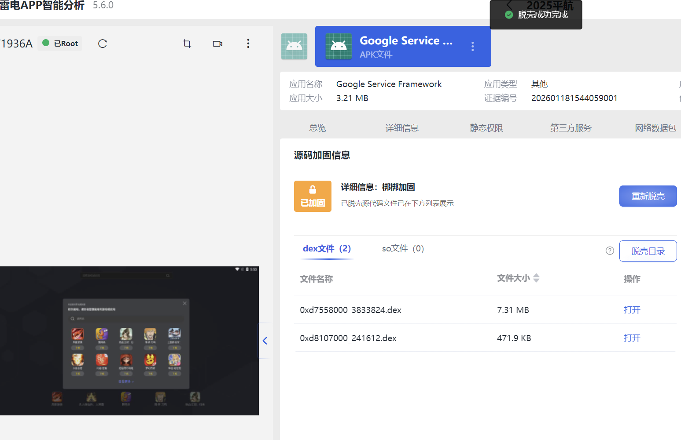
Task: Open the Google Service card three-dot menu
Action: pos(473,46)
